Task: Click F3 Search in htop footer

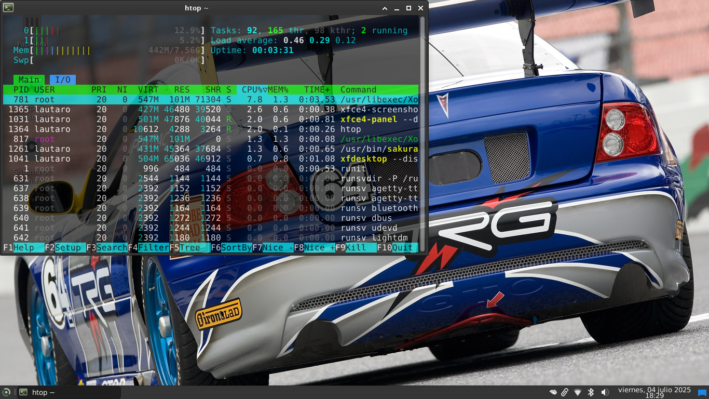Action: point(107,248)
